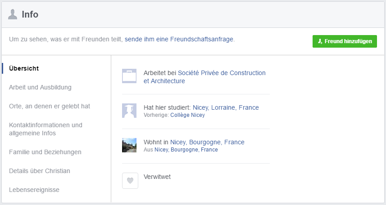Screen dimensions: 386x205
Task: Click the Nicey, Lorraine, France link
Action: click(226, 107)
